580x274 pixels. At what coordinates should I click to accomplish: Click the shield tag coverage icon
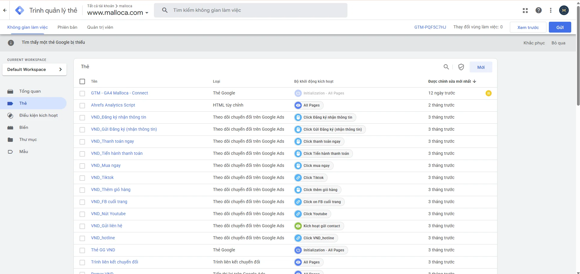pyautogui.click(x=461, y=67)
